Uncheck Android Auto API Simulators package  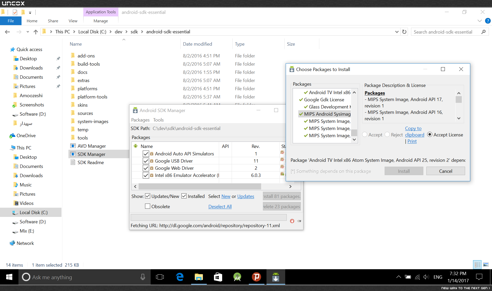click(x=146, y=154)
